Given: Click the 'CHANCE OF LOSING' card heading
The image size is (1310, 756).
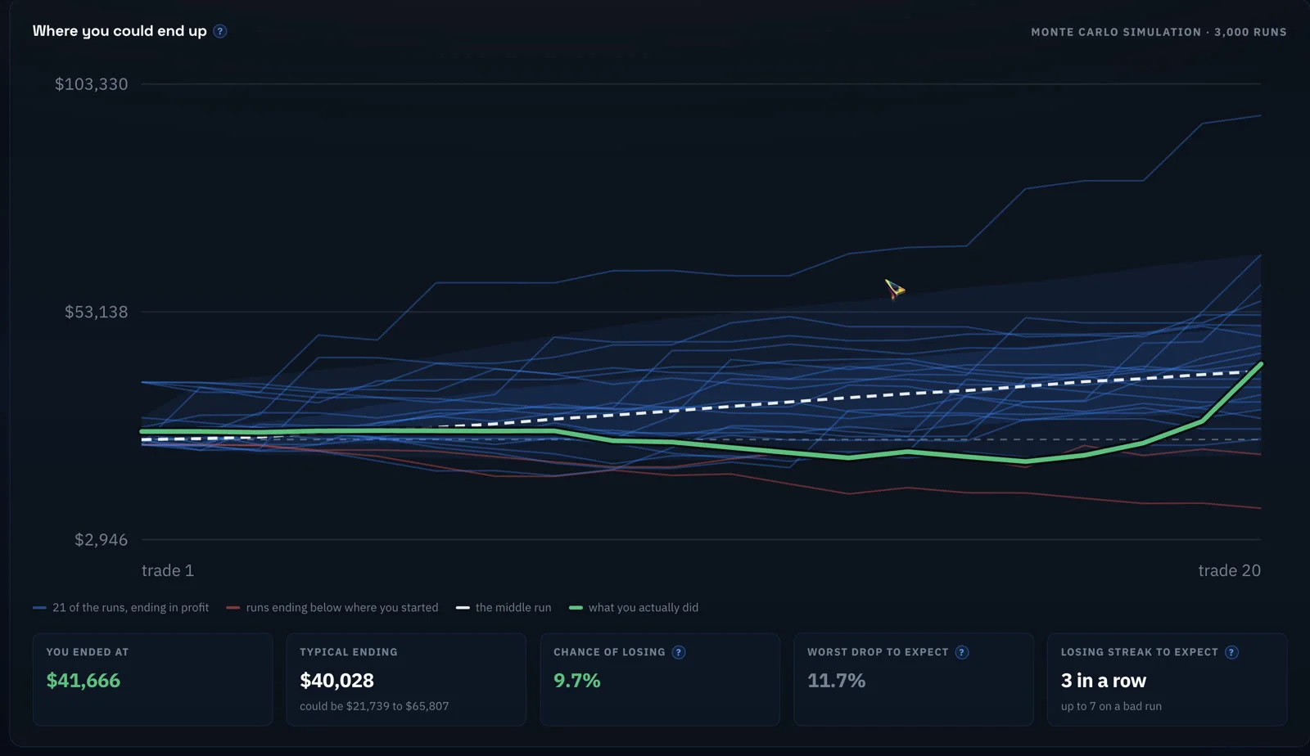Looking at the screenshot, I should pyautogui.click(x=609, y=652).
